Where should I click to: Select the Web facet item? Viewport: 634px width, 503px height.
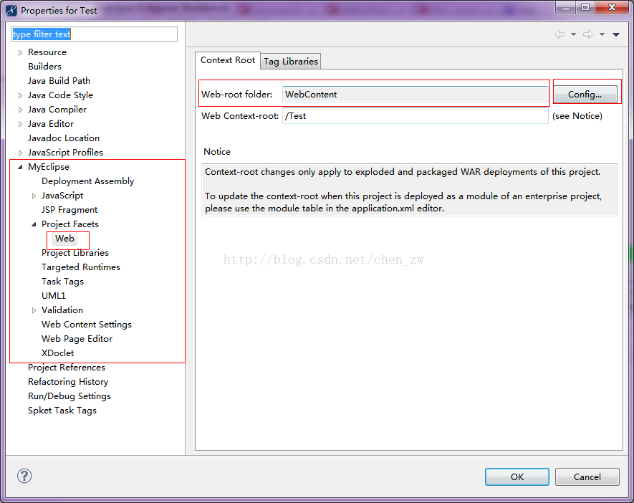click(64, 239)
